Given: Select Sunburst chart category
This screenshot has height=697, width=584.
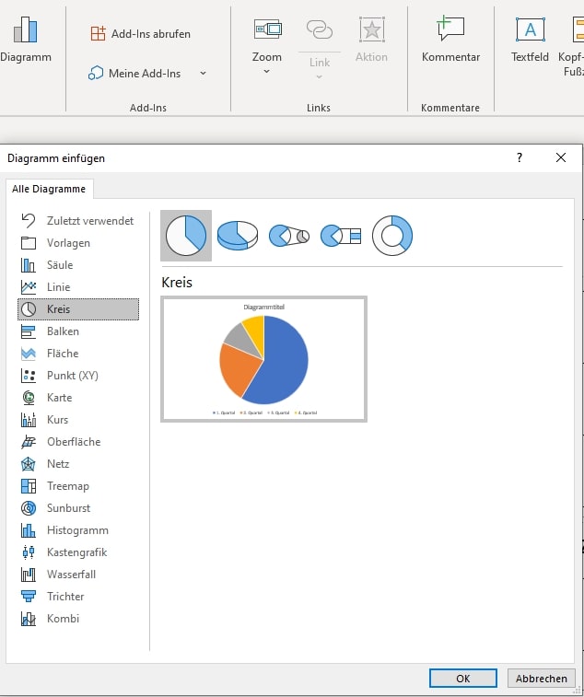Looking at the screenshot, I should pos(68,508).
